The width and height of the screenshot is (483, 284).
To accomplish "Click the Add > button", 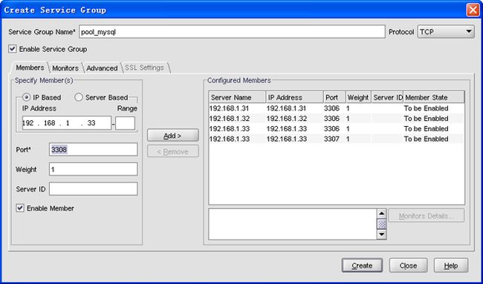I will click(173, 136).
